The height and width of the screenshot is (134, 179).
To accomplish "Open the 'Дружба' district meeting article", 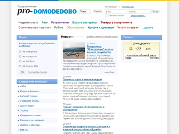I will coord(86,128).
